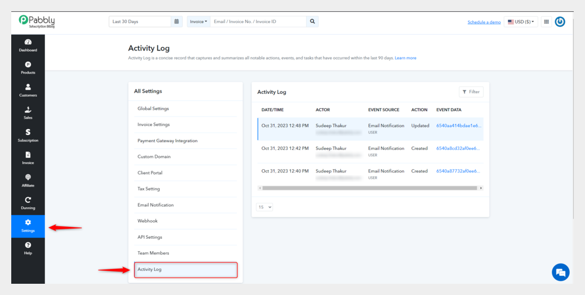Image resolution: width=585 pixels, height=295 pixels.
Task: Focus the Email / Invoice No. search field
Action: click(x=258, y=21)
